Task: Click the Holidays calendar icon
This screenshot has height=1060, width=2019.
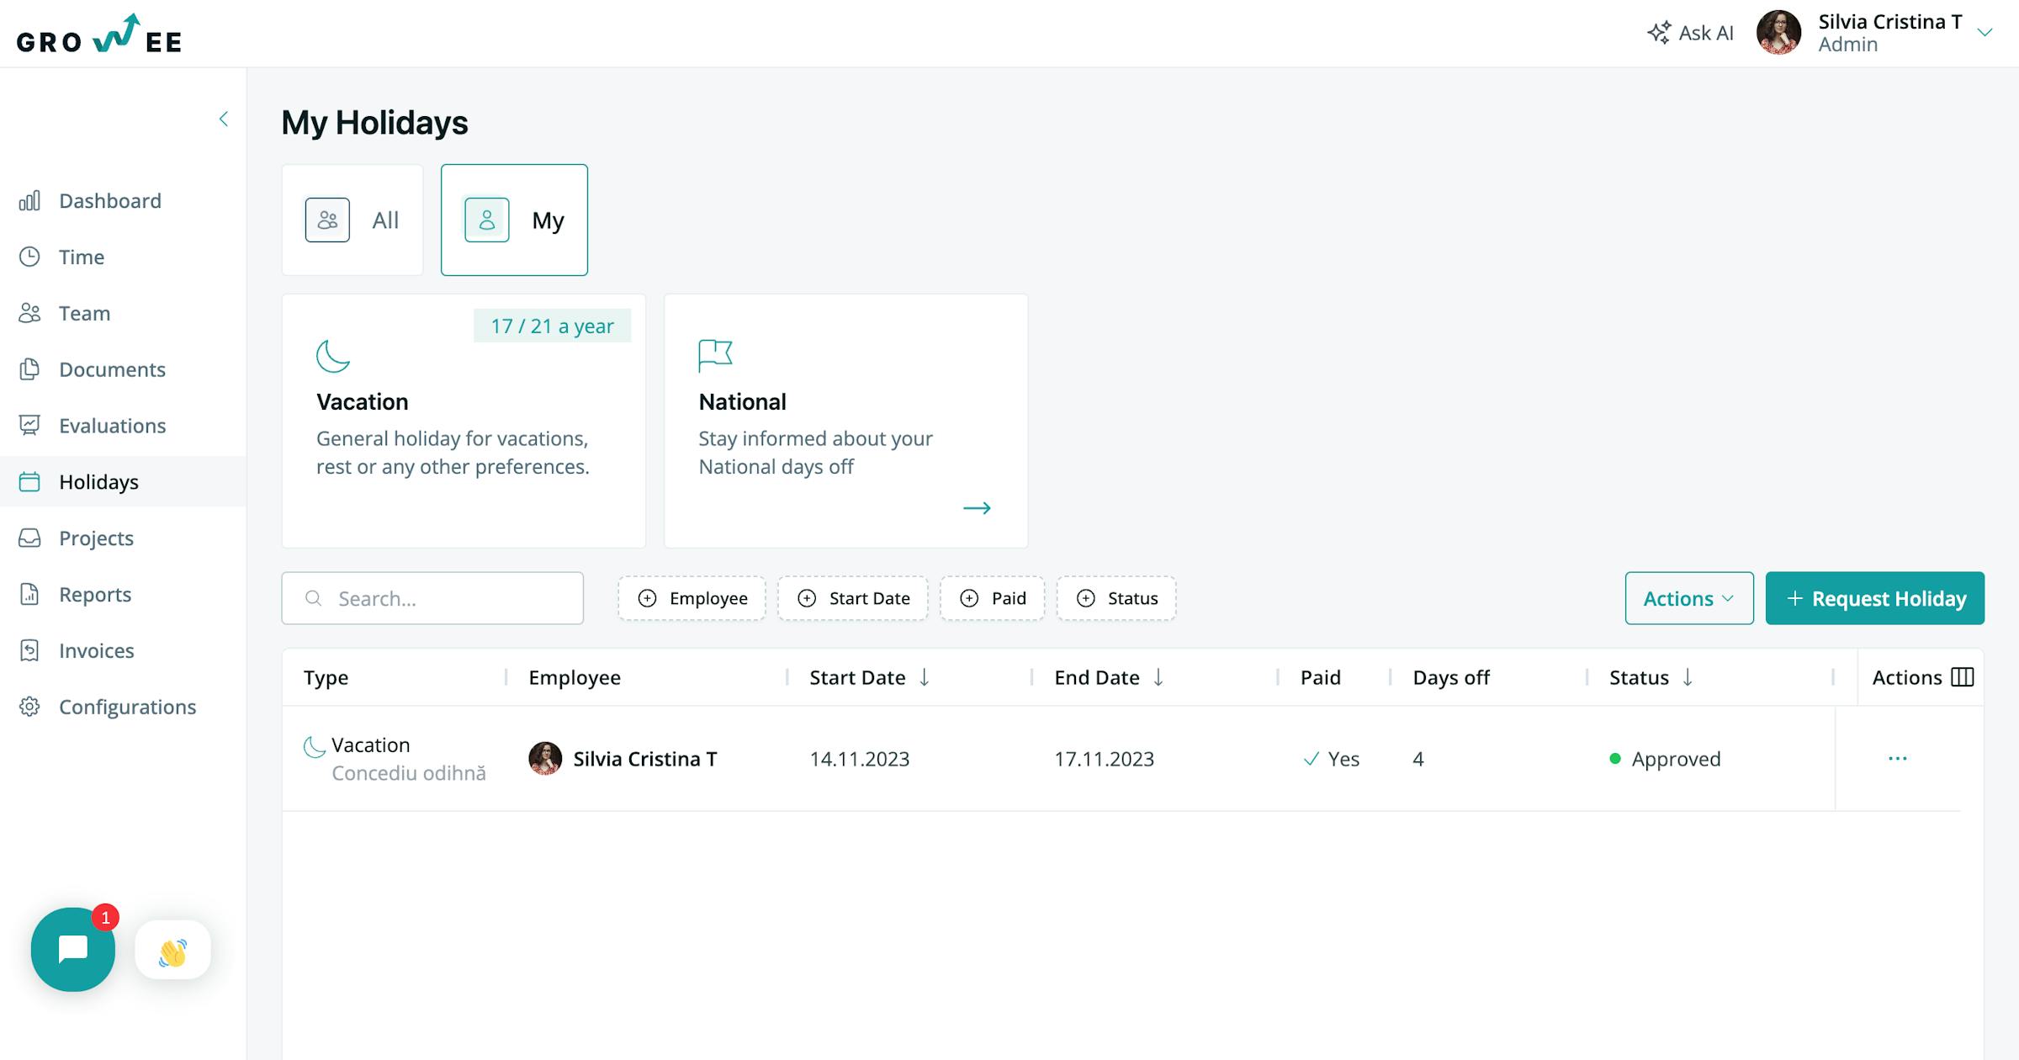Action: coord(29,482)
